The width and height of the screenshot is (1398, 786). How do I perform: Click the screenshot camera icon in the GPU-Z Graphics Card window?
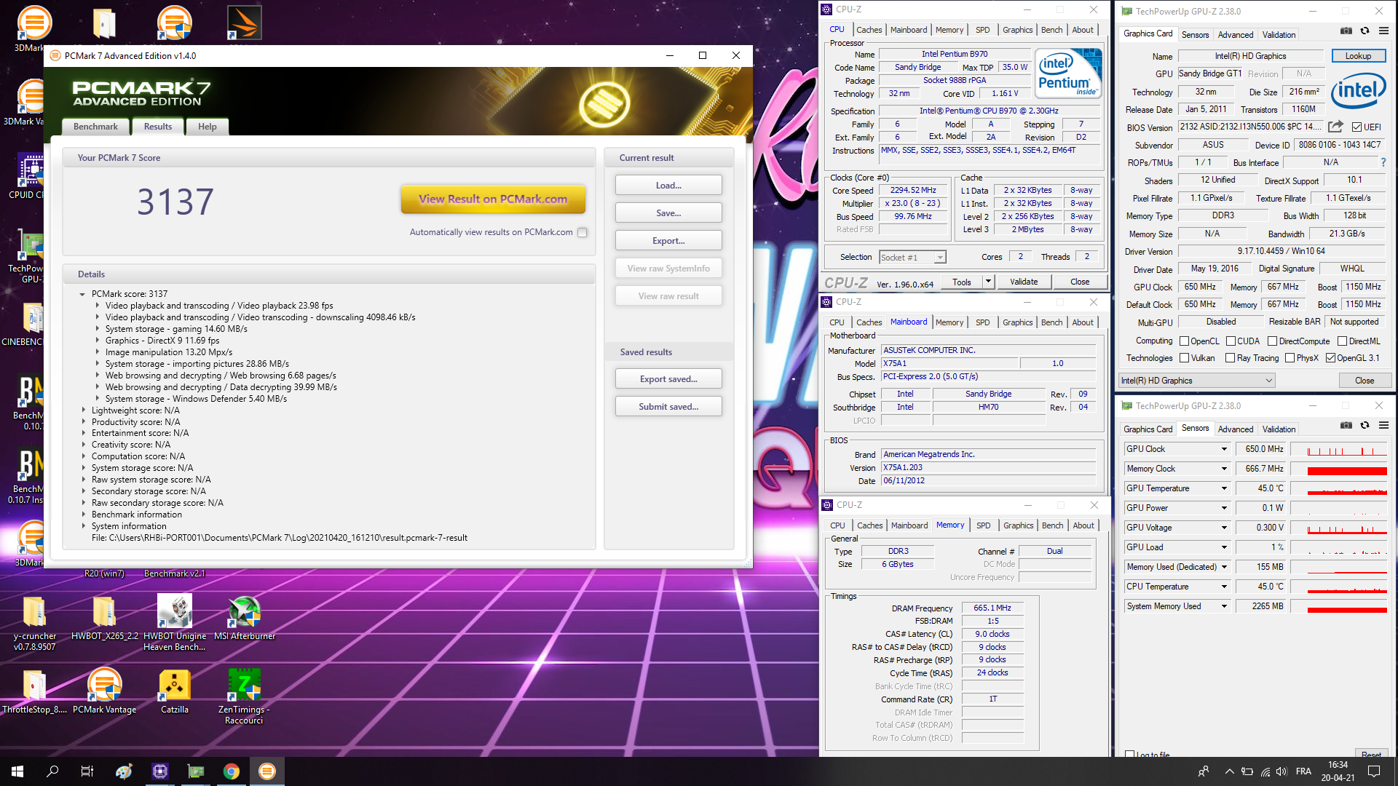(1346, 31)
